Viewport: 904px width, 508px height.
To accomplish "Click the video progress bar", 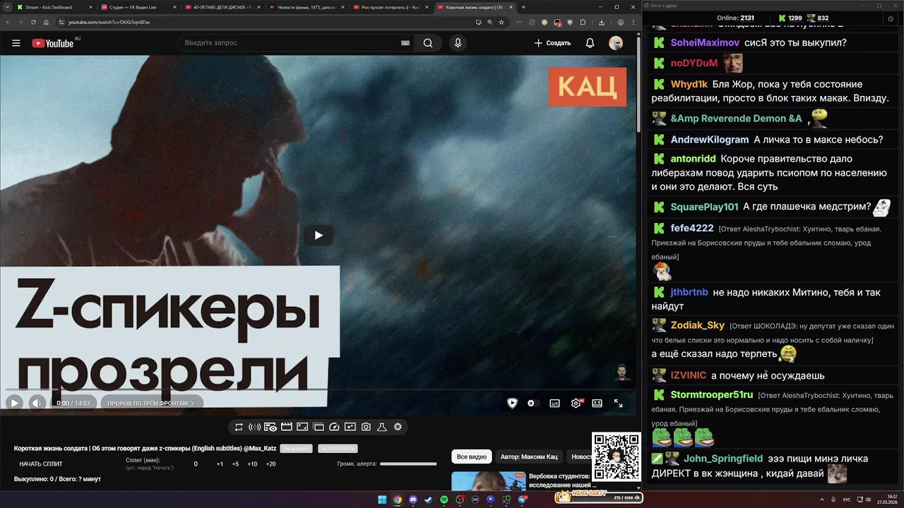I will point(318,389).
